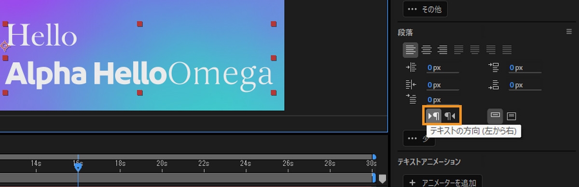Justify all lines of paragraph text
Image resolution: width=579 pixels, height=187 pixels.
point(507,50)
